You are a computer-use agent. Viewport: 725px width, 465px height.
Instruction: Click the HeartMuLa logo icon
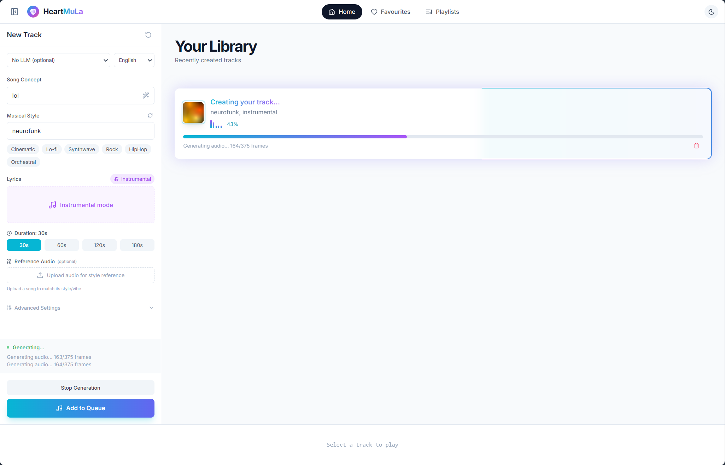(33, 12)
